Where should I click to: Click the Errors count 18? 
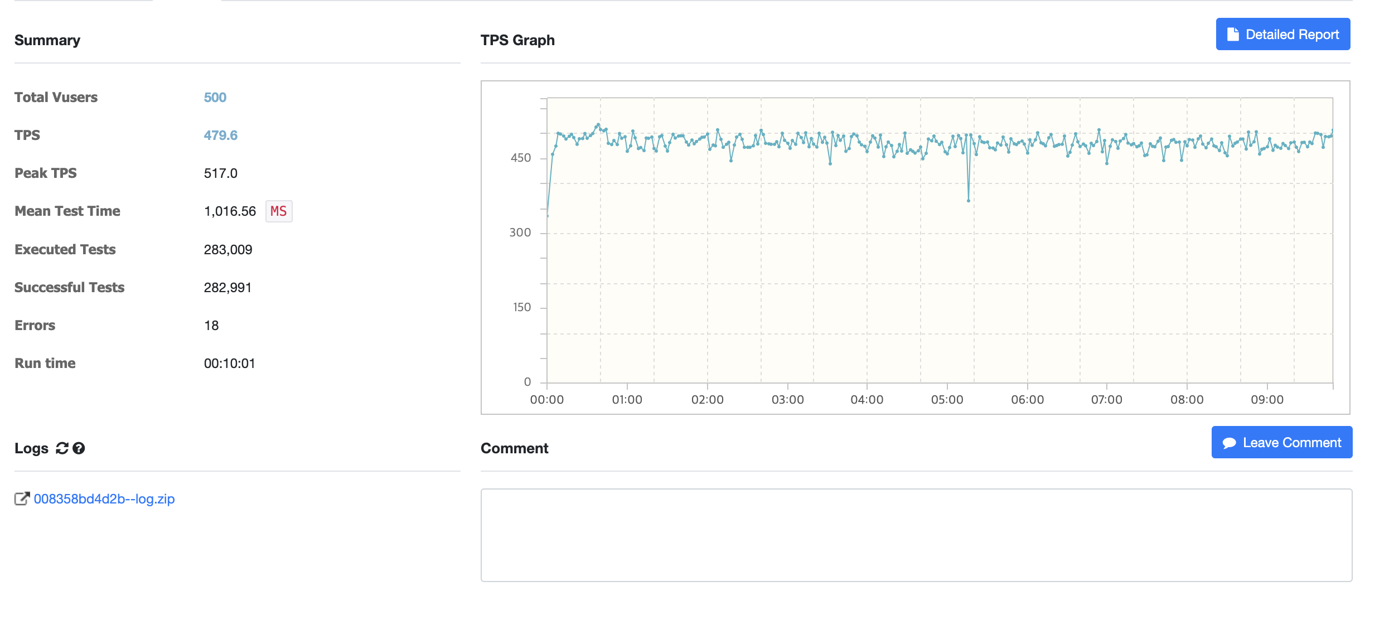pos(211,326)
